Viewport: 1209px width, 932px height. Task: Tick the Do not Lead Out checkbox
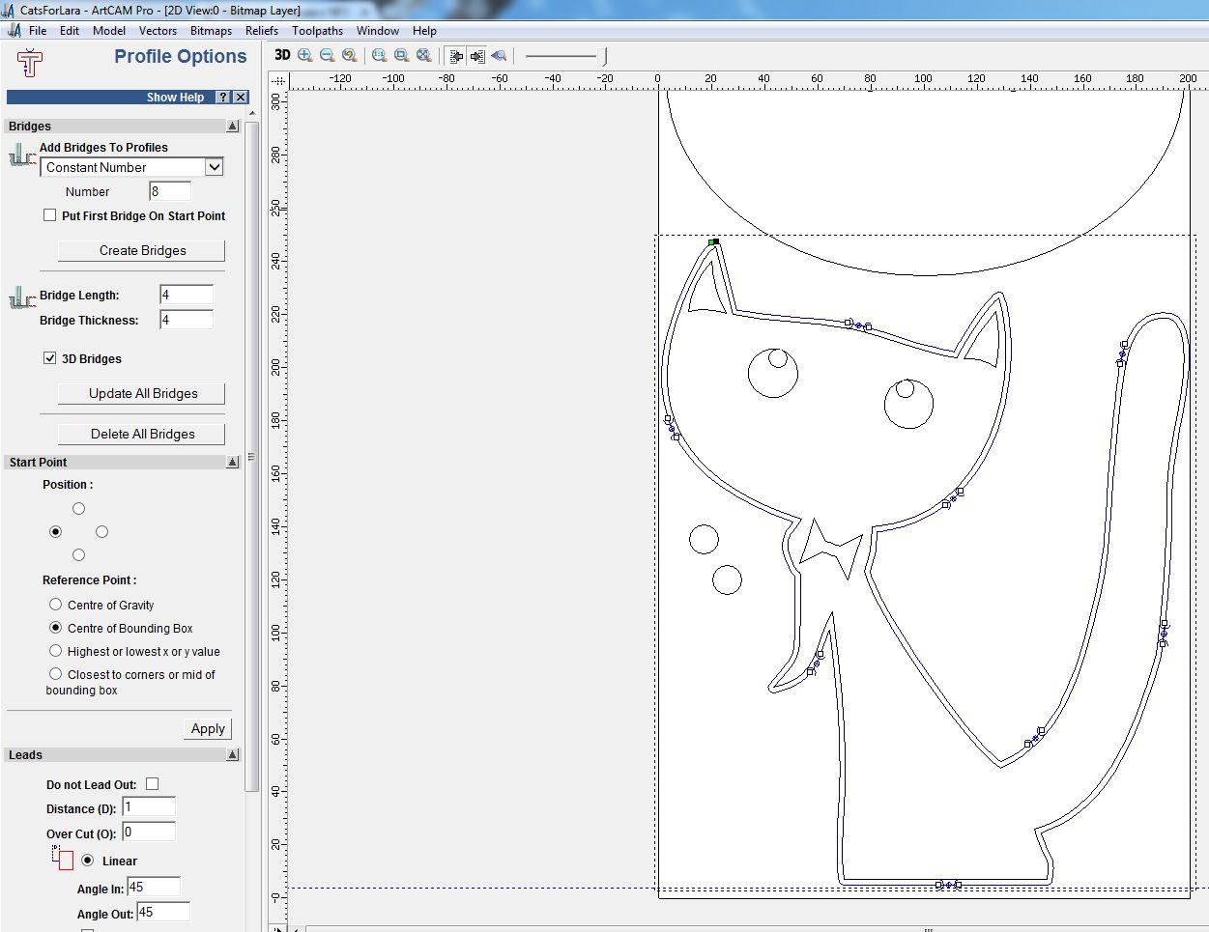(152, 784)
